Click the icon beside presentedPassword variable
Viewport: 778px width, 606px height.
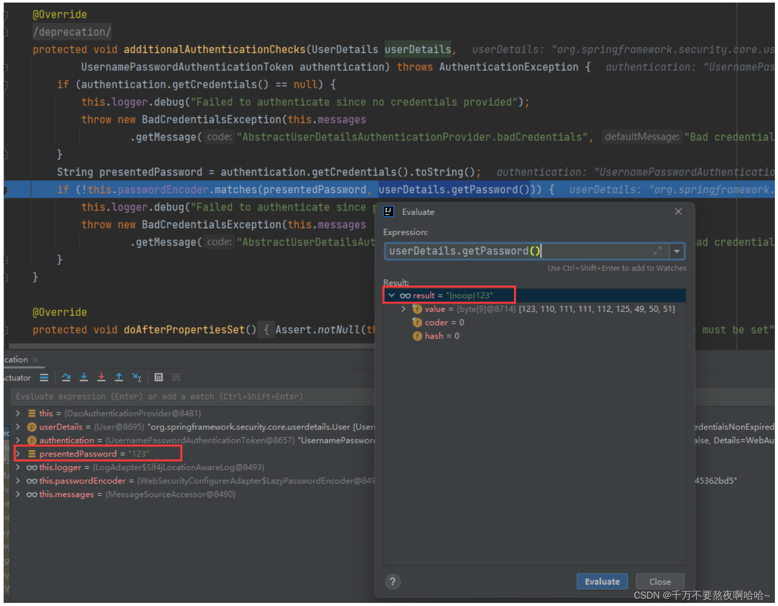[x=31, y=454]
